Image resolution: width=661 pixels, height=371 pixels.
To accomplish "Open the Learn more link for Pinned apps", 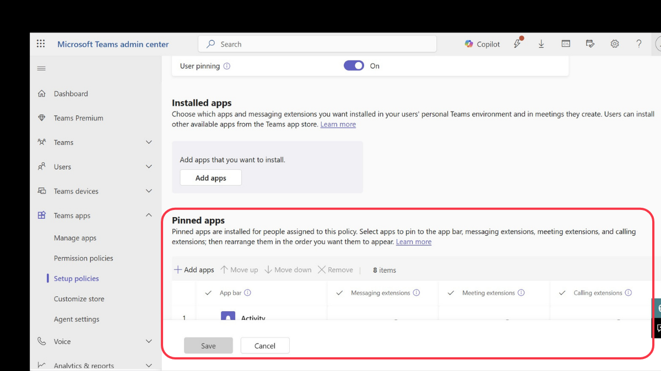I will click(x=414, y=242).
